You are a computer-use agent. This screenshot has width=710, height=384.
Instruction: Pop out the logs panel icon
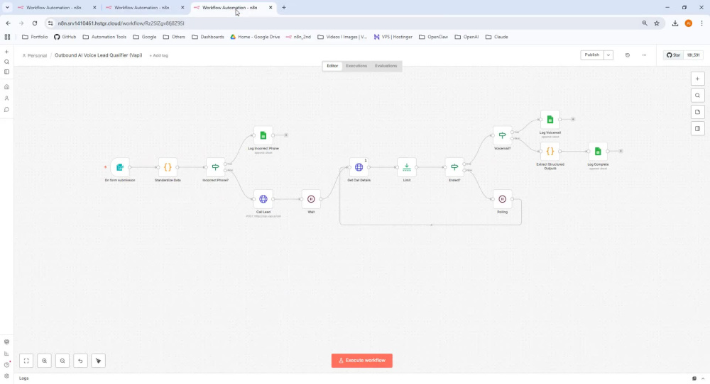694,378
